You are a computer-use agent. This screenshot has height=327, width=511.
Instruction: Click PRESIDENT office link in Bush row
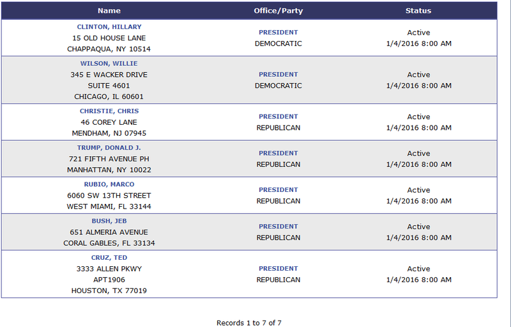point(278,226)
